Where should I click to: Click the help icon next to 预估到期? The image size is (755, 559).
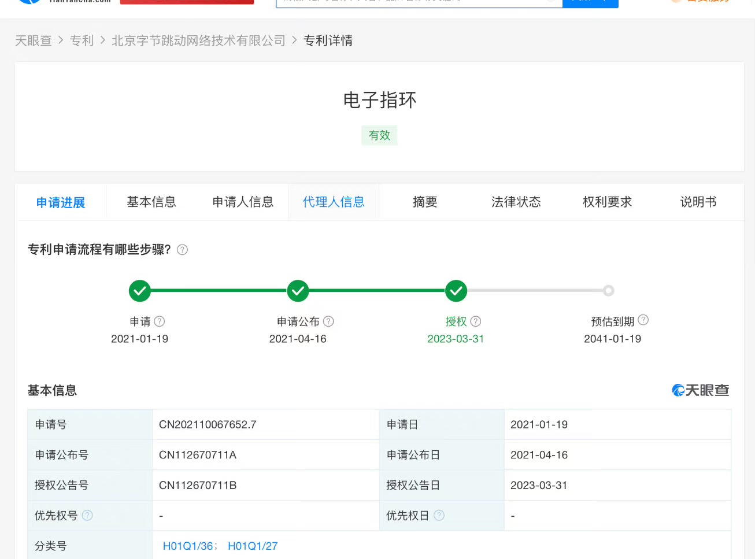(643, 320)
